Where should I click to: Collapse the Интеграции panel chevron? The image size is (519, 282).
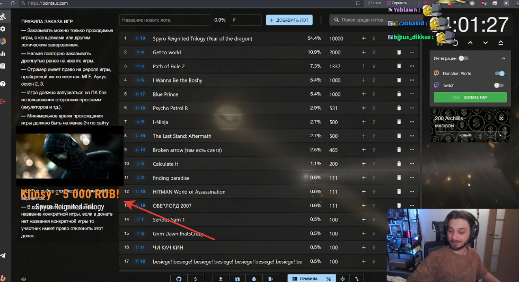pos(504,58)
